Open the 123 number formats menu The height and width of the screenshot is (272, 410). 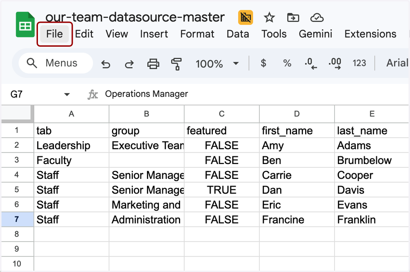[359, 63]
